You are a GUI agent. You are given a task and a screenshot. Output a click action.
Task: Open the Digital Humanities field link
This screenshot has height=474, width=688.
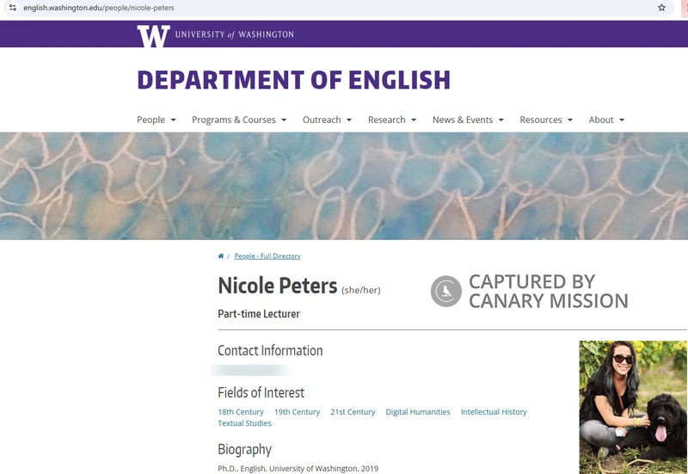(418, 412)
